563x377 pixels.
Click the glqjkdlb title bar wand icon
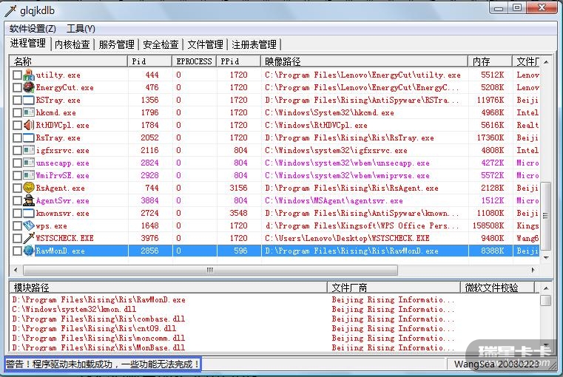(10, 11)
